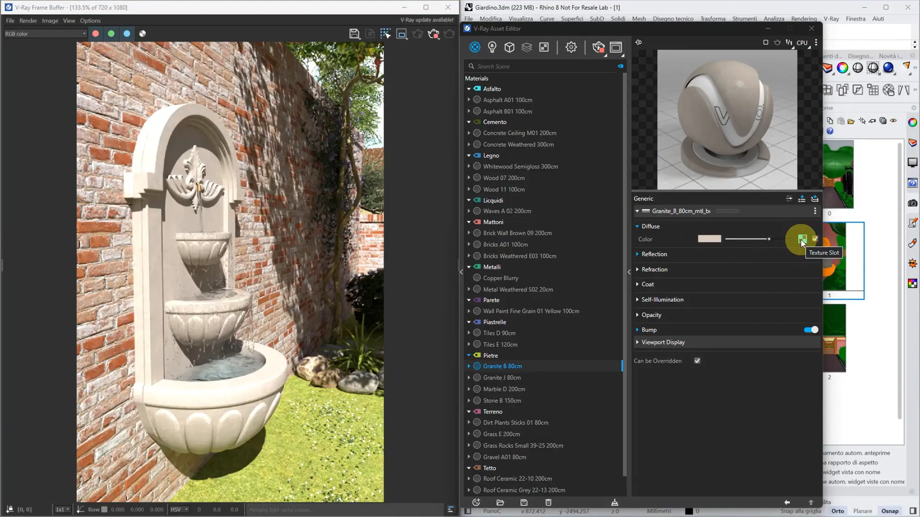Select the Marble D 200cm material
Image resolution: width=920 pixels, height=517 pixels.
point(504,389)
